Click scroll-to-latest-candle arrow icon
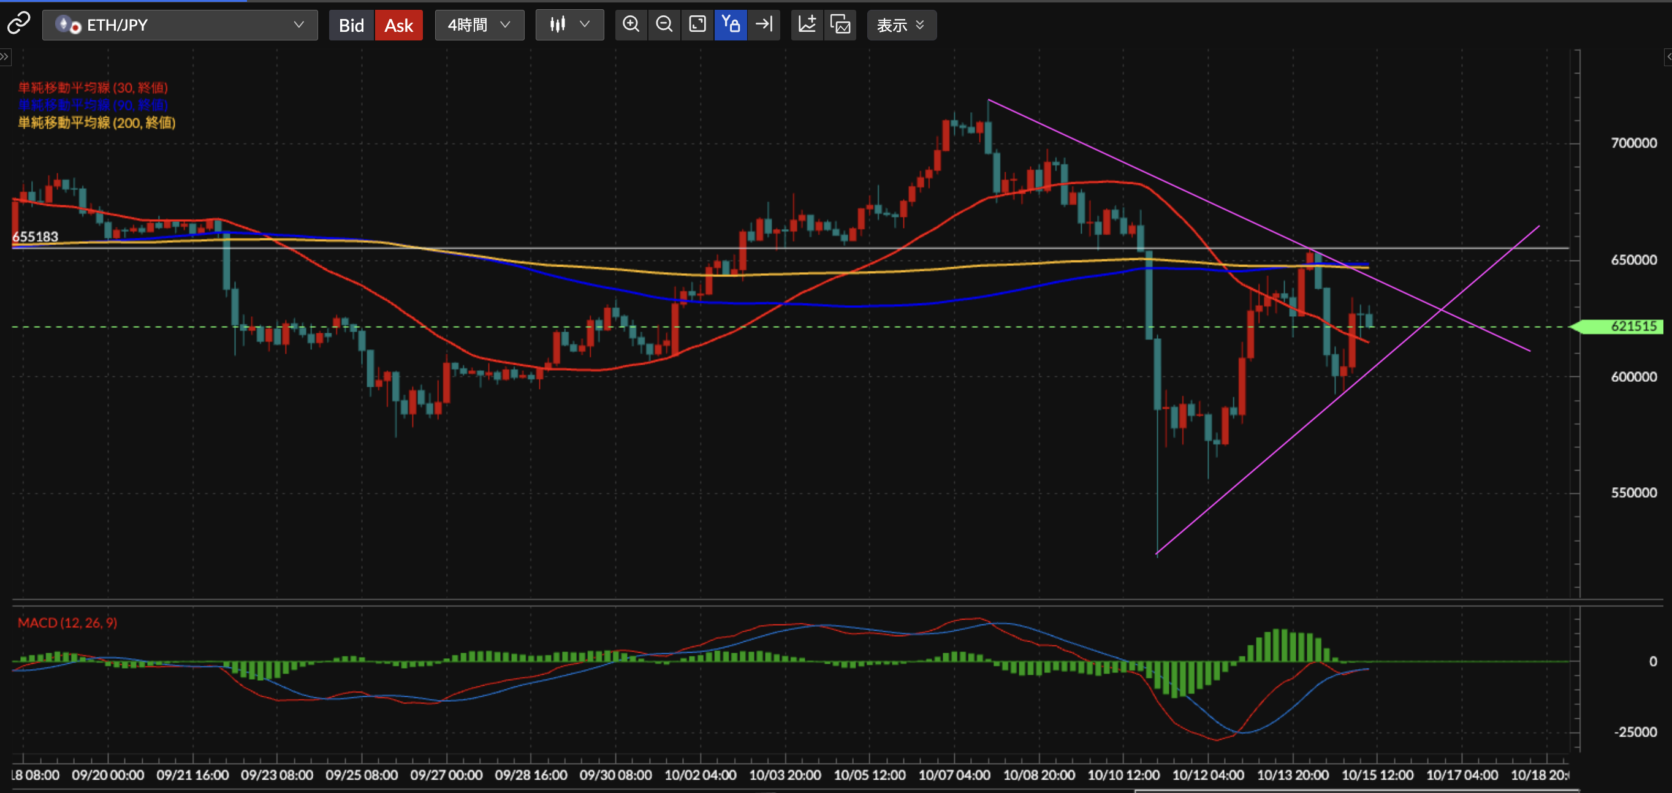1672x793 pixels. tap(764, 25)
